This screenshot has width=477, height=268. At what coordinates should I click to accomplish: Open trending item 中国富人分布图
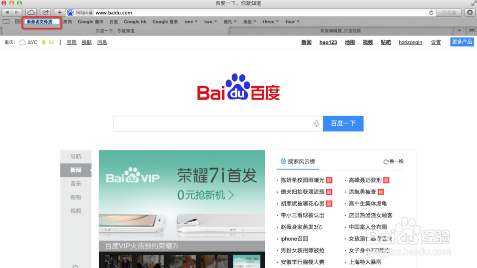368,227
